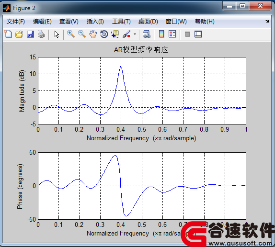This screenshot has width=275, height=247.
Task: Select the Edit Plot arrow tool
Action: click(x=57, y=34)
